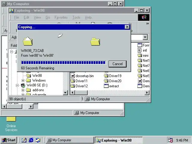
Task: Select the Driver19 cabinet file
Action: 113,76
